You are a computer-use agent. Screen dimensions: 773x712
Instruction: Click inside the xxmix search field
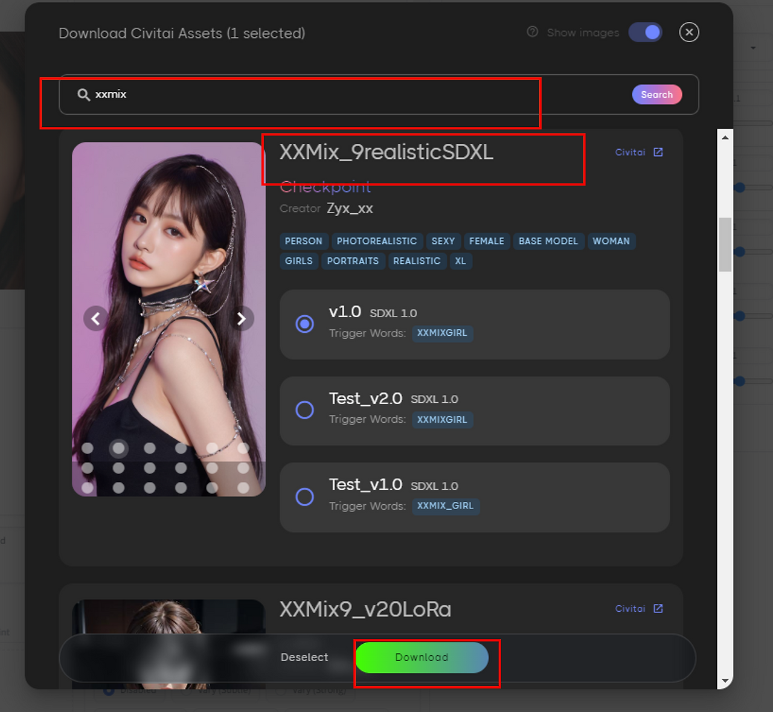[242, 94]
